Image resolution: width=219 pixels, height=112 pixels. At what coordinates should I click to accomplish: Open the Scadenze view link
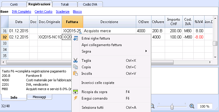point(62,12)
